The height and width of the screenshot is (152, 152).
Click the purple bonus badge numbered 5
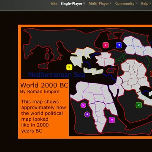pyautogui.click(x=83, y=105)
